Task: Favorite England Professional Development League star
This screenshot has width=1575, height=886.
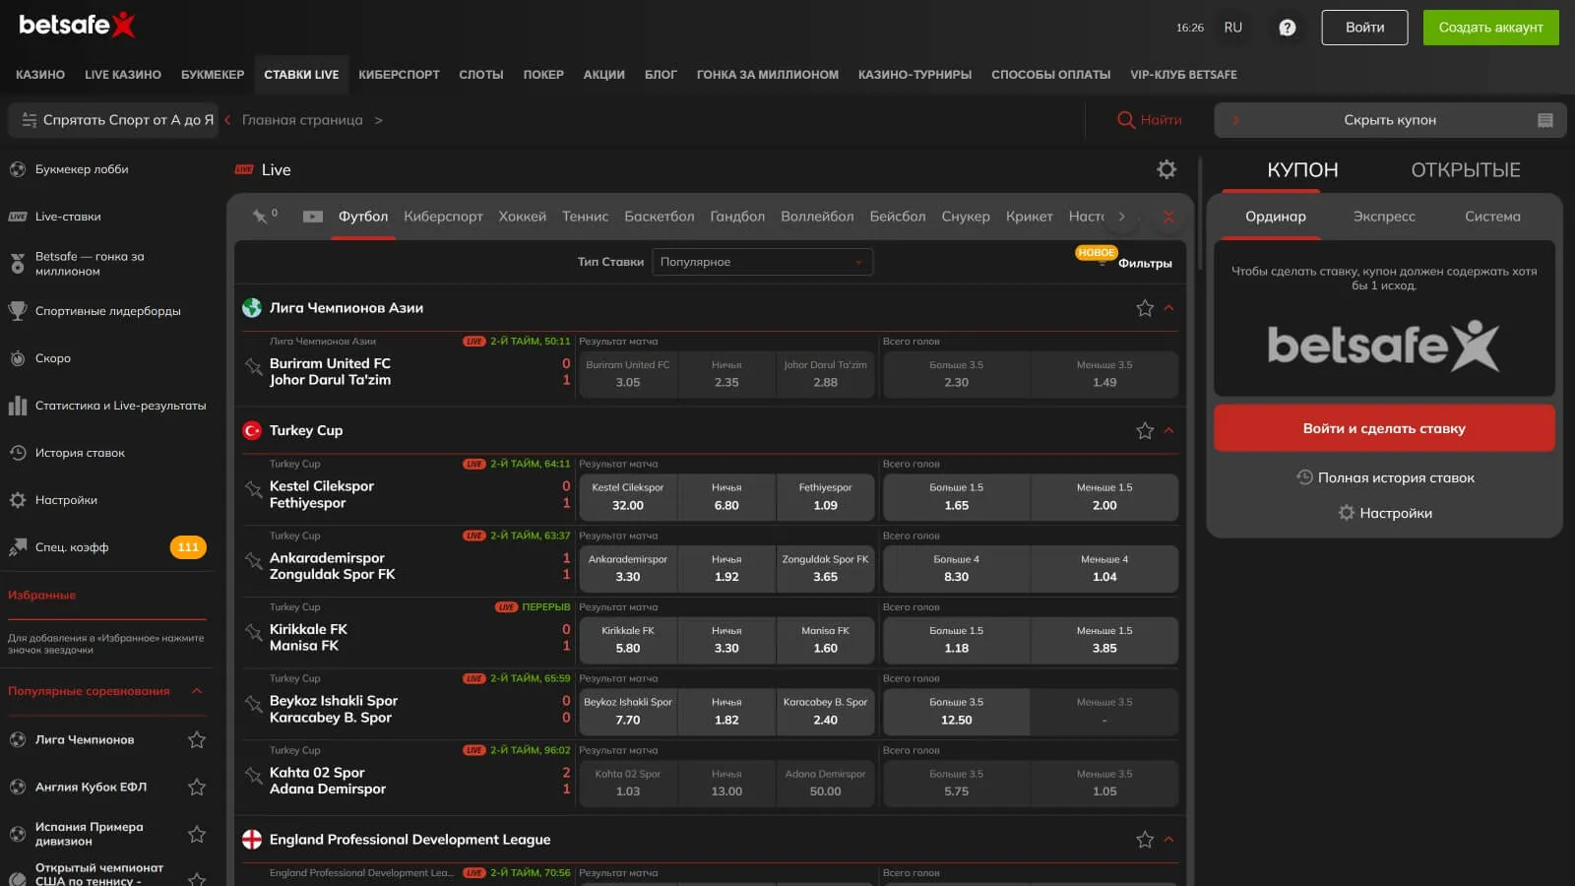Action: click(x=1145, y=840)
